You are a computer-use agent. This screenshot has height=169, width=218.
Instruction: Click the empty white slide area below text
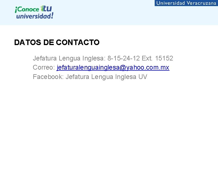109,123
